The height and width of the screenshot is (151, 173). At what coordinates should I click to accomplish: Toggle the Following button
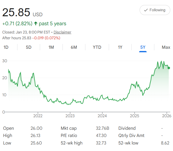(x=155, y=10)
